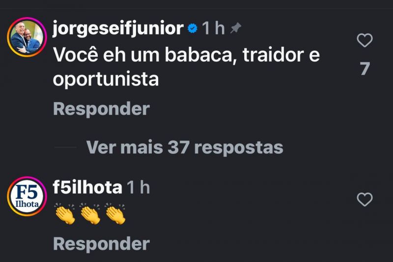Open the F5 Ilhota profile avatar
Image resolution: width=393 pixels, height=262 pixels.
(x=27, y=197)
